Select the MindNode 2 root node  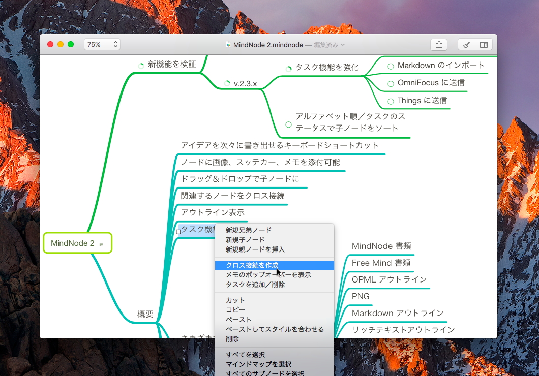[78, 243]
